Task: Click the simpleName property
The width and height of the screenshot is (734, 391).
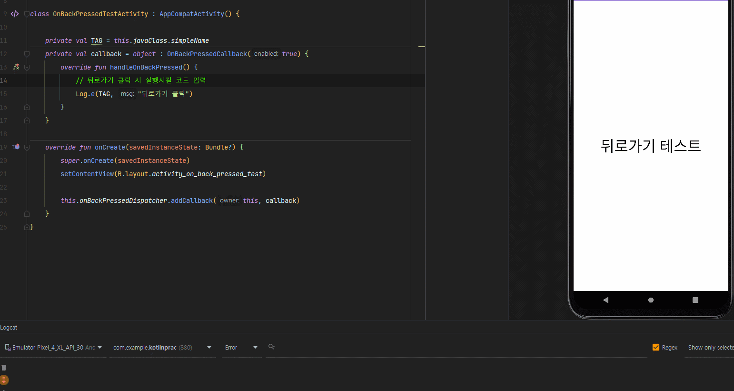Action: (x=190, y=40)
